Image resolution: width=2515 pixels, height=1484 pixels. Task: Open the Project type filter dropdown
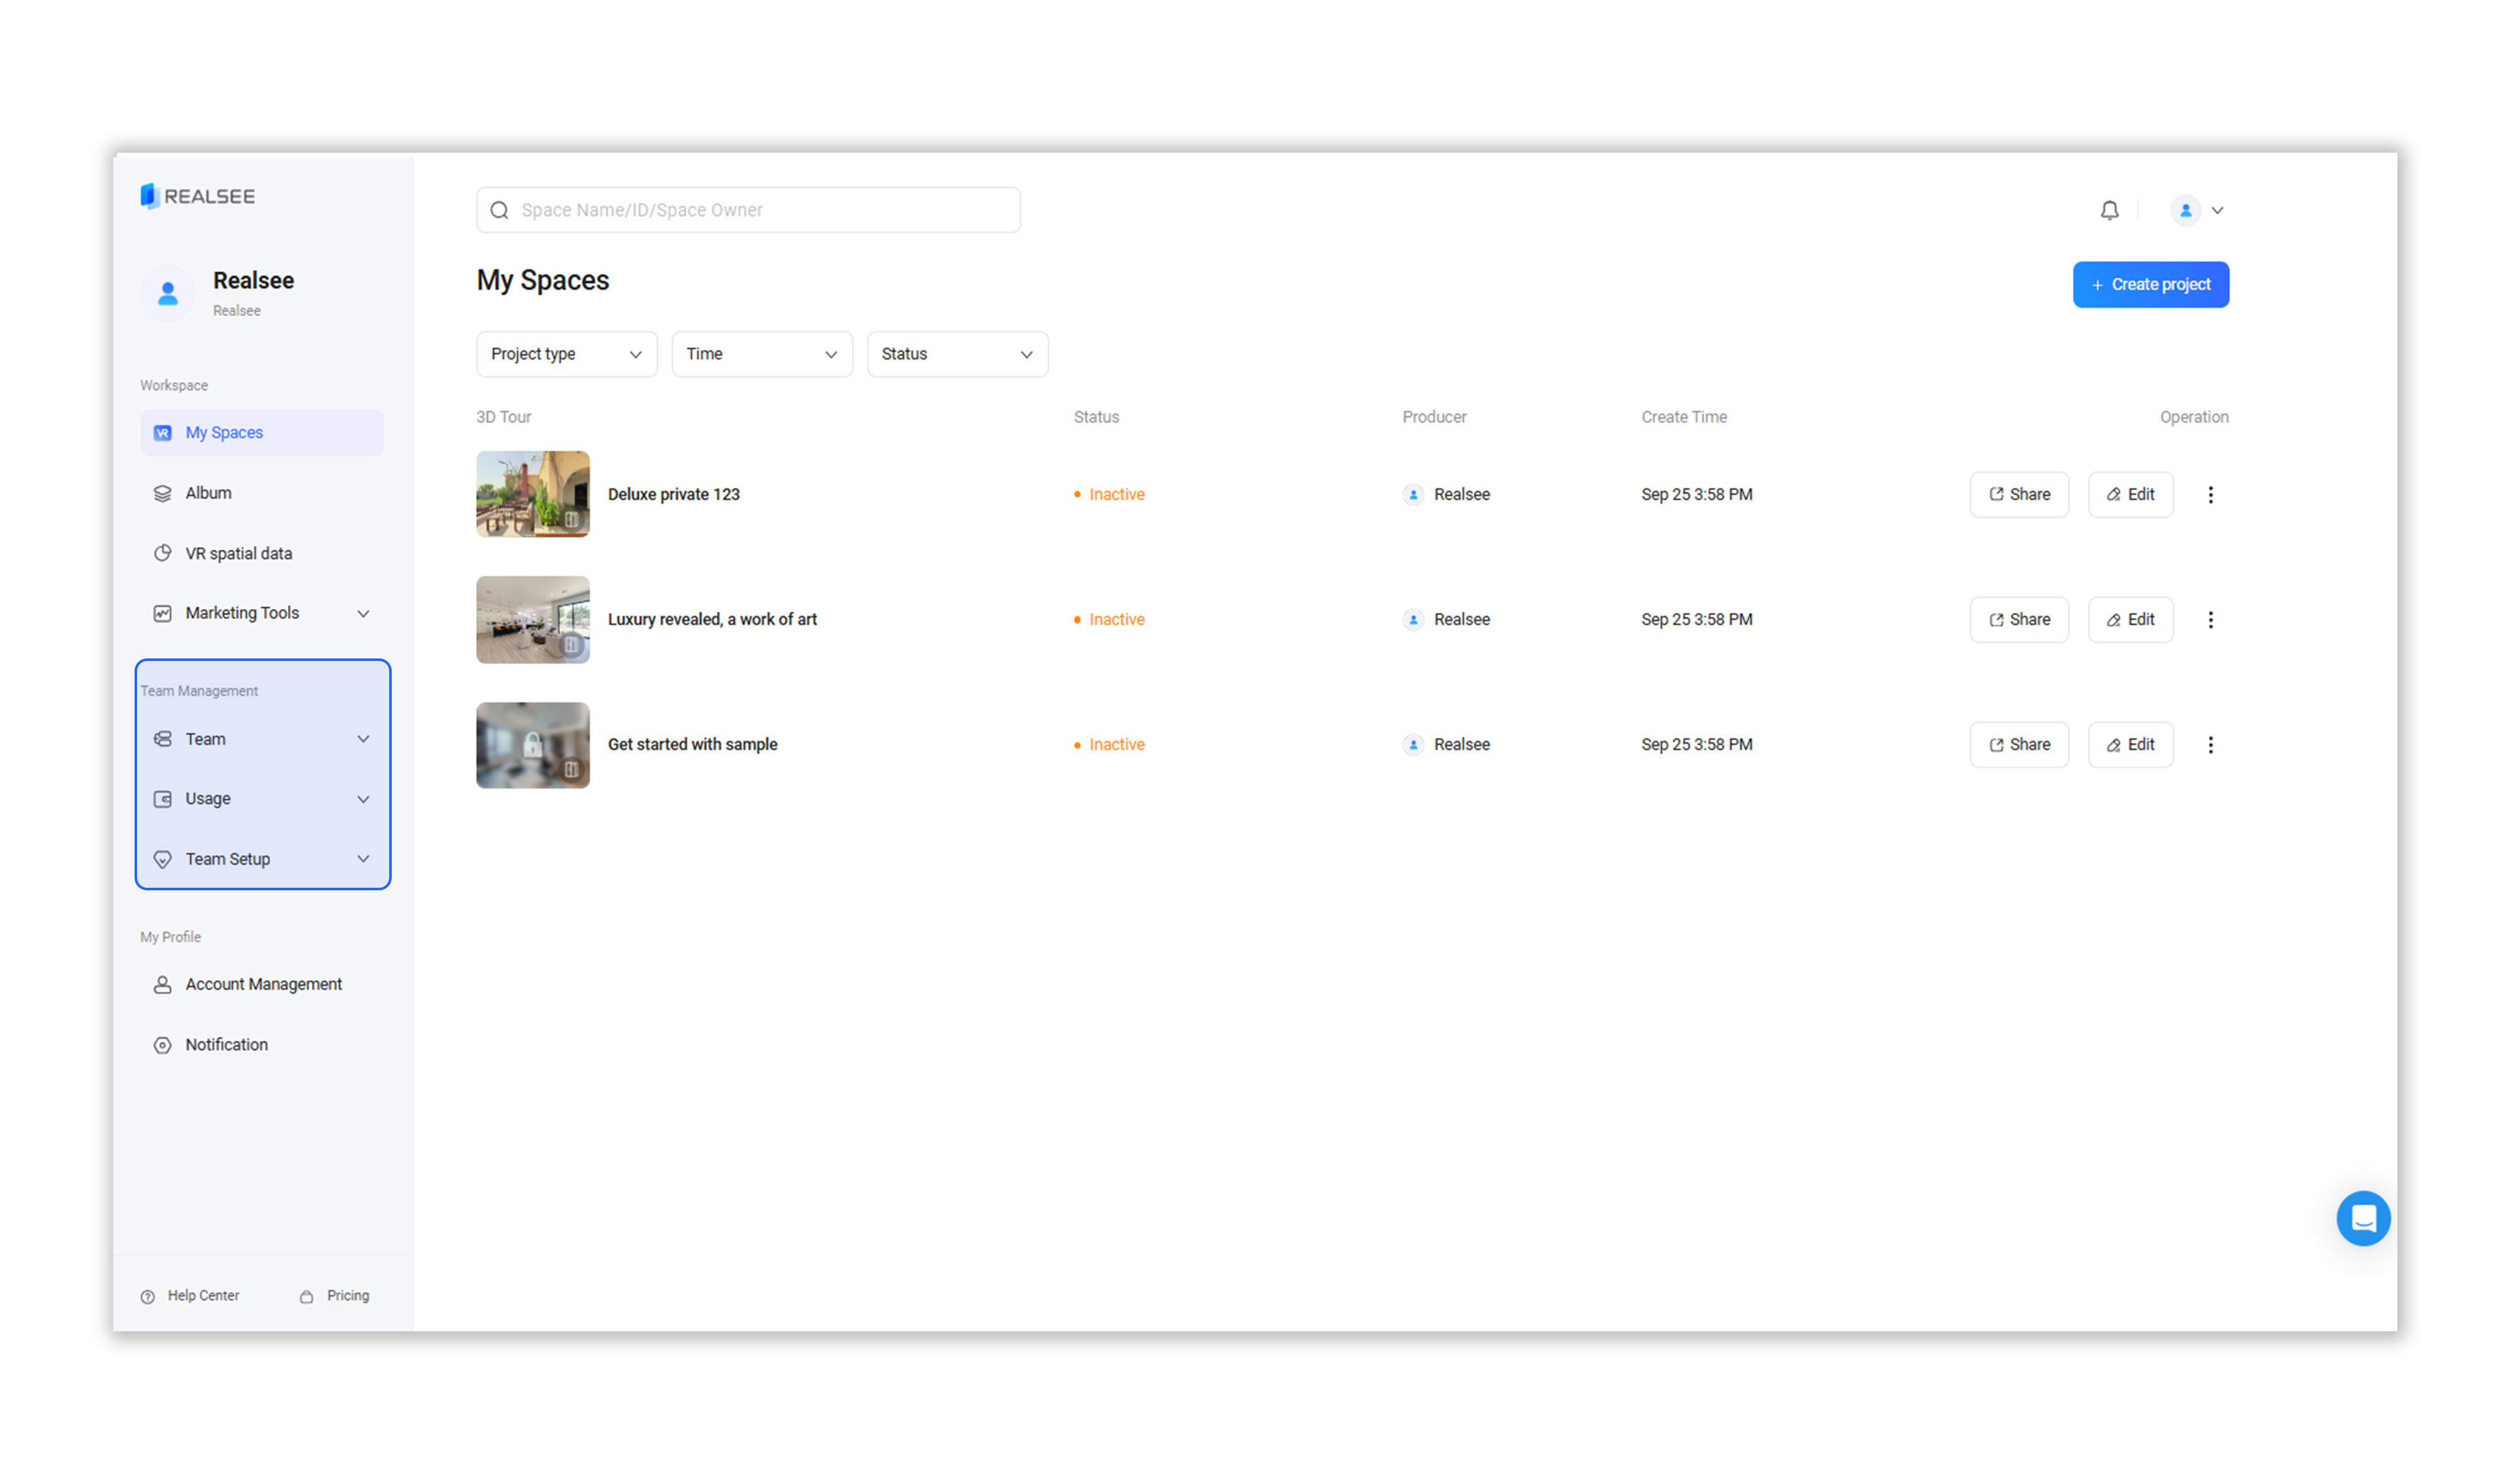[x=567, y=354]
